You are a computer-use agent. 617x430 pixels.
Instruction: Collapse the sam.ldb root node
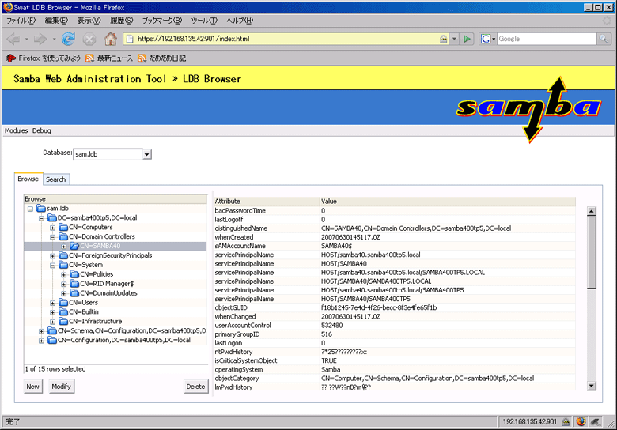pyautogui.click(x=30, y=209)
